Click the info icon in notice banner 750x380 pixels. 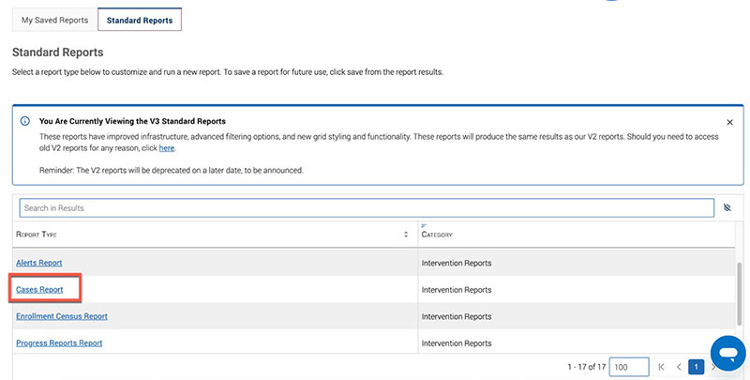[25, 121]
